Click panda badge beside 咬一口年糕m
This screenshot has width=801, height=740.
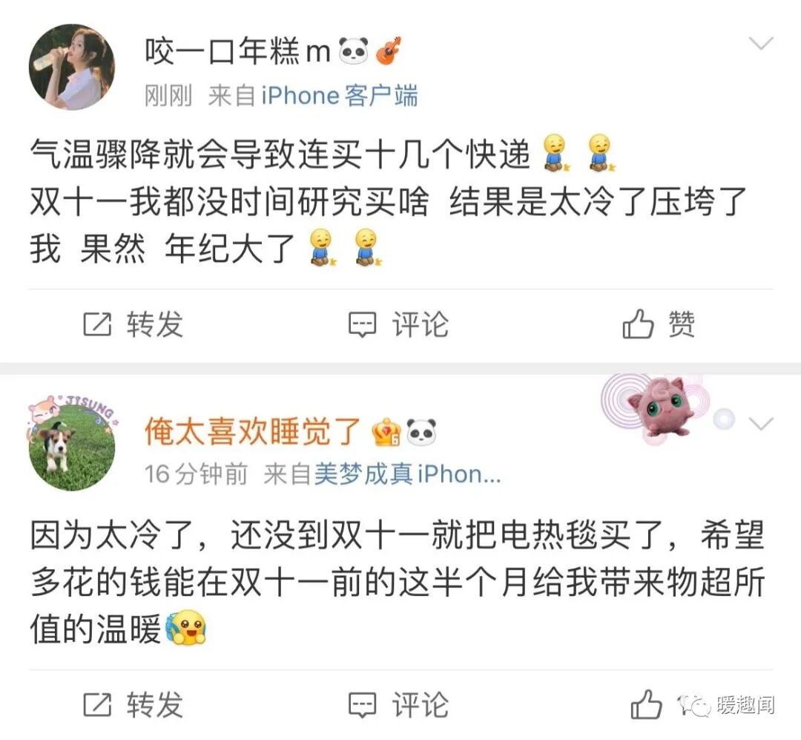(354, 51)
